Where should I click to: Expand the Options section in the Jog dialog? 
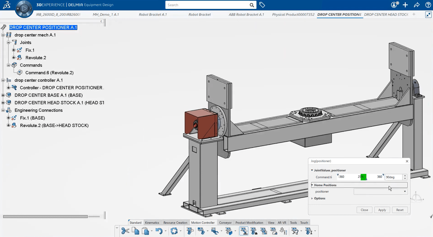(312, 198)
